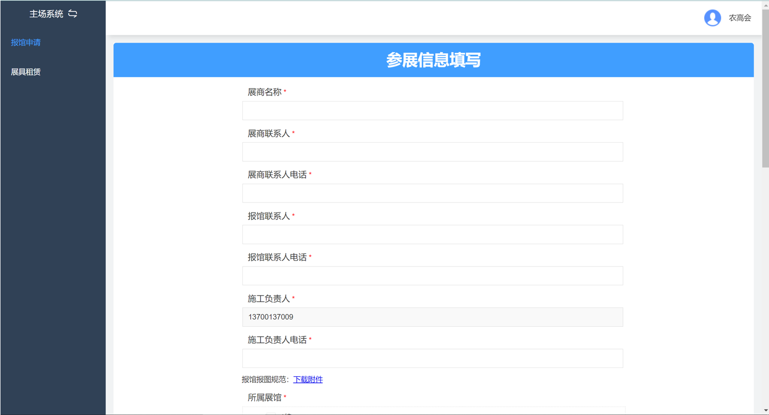Focus the 施工负责人电话 input field

pyautogui.click(x=433, y=359)
